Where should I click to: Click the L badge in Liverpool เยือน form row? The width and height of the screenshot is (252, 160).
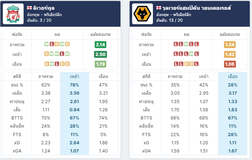tap(57, 64)
